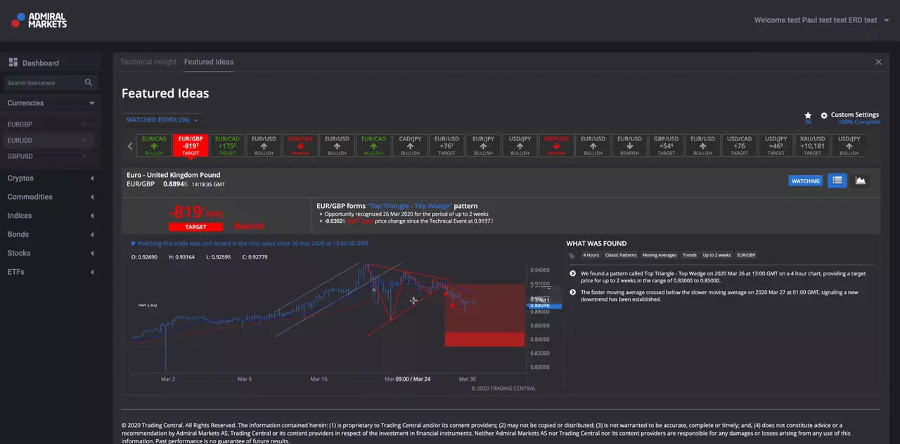Image resolution: width=900 pixels, height=444 pixels.
Task: Toggle the WATCHING button off
Action: coord(806,181)
